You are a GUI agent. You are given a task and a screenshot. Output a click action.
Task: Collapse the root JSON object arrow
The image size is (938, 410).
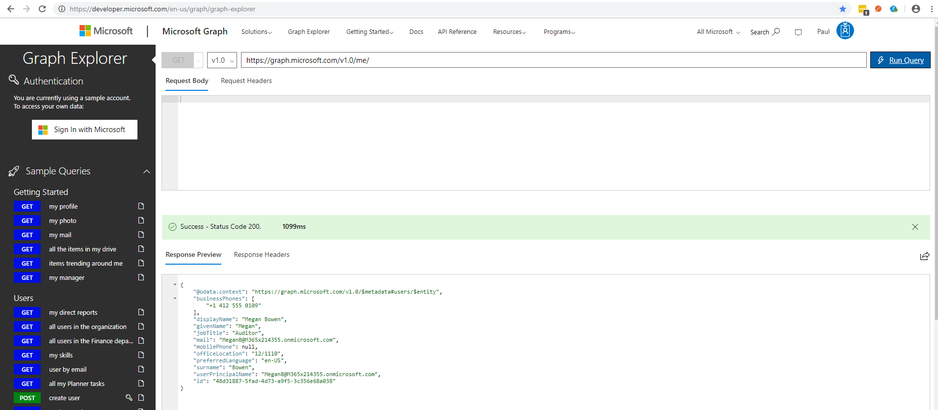[x=175, y=285]
